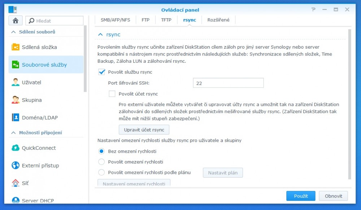Collapse the rsync section chevron
This screenshot has width=361, height=210.
tap(101, 35)
